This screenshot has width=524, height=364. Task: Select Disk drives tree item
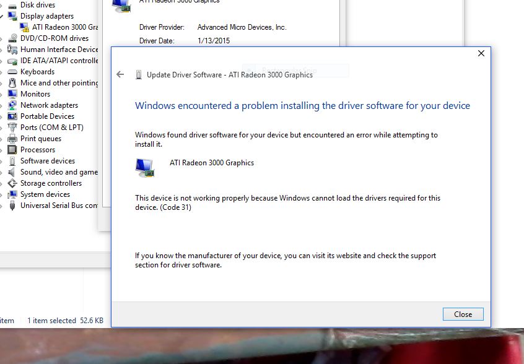38,5
